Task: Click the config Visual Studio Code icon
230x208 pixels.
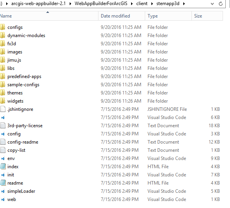Action: coord(3,134)
